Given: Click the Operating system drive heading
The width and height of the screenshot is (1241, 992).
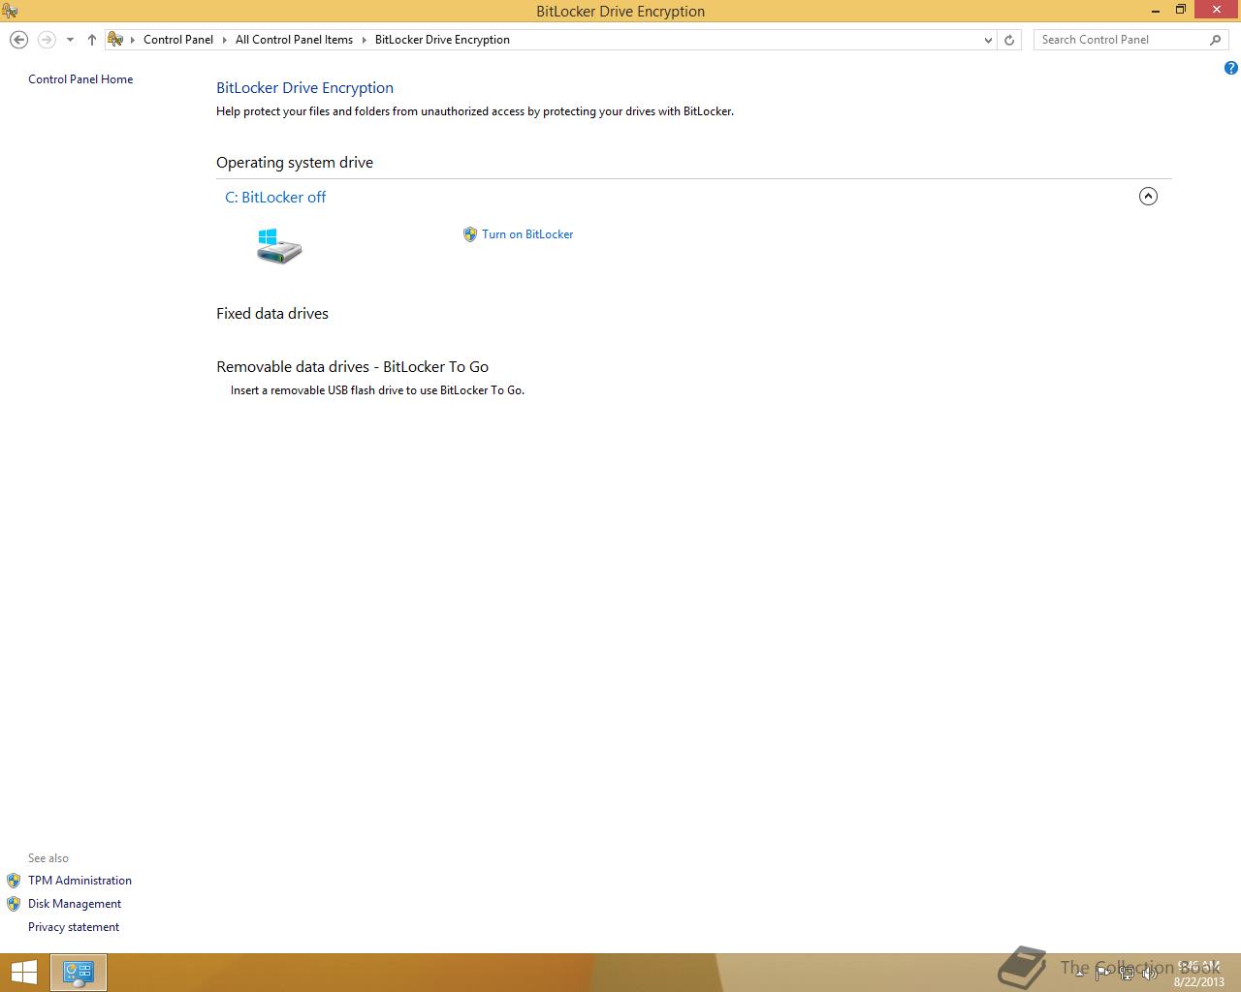Looking at the screenshot, I should [x=295, y=163].
